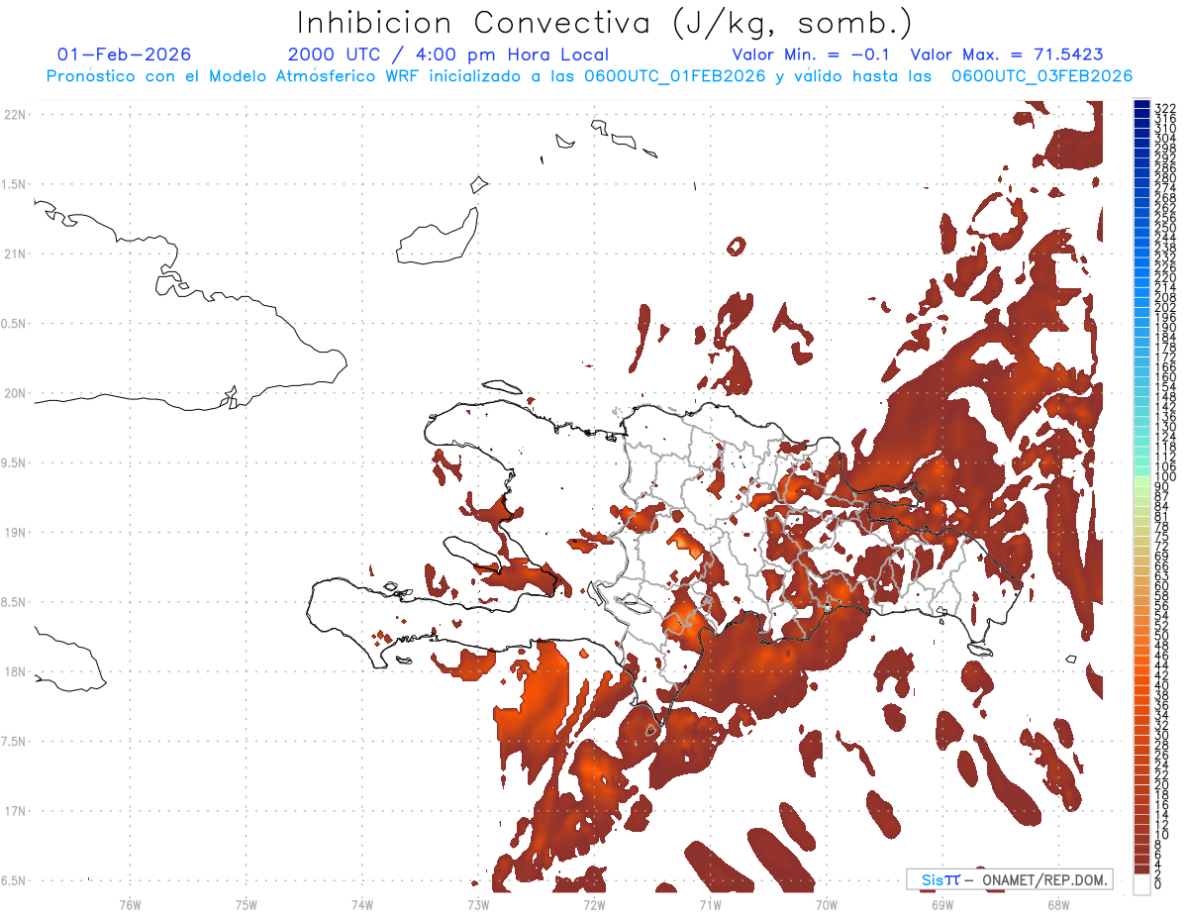Click the 'ONAMET/REP.DOM.' credit label
Screen dimensions: 1188x918
coord(1046,879)
